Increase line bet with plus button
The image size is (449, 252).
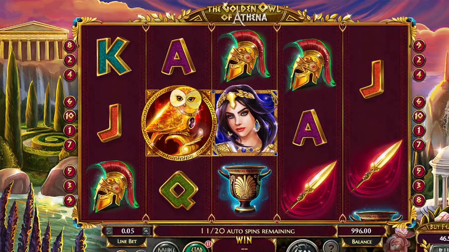(146, 231)
